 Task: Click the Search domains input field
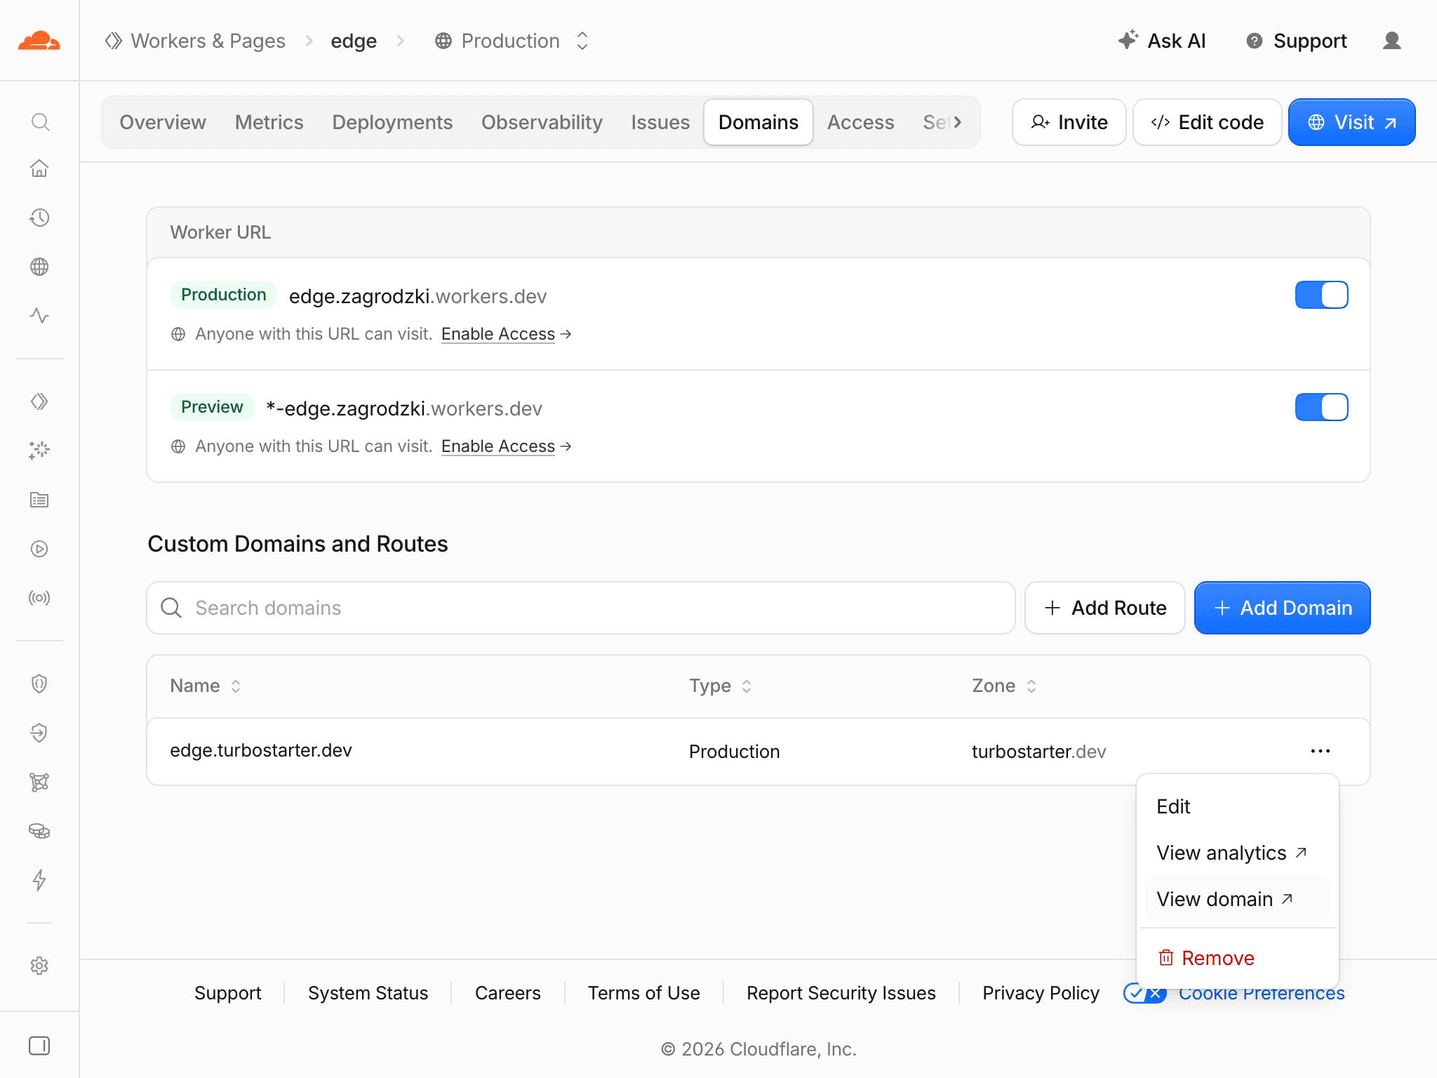(581, 608)
